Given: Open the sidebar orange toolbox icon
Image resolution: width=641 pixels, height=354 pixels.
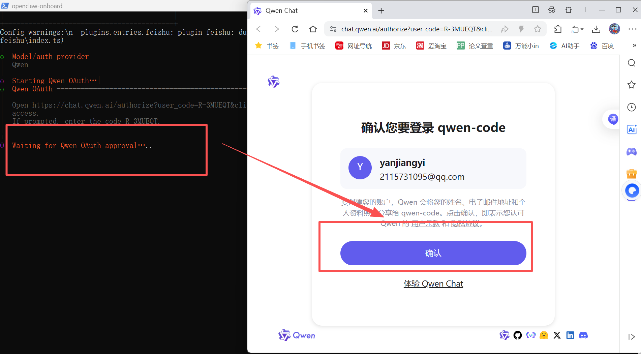Looking at the screenshot, I should [x=632, y=174].
